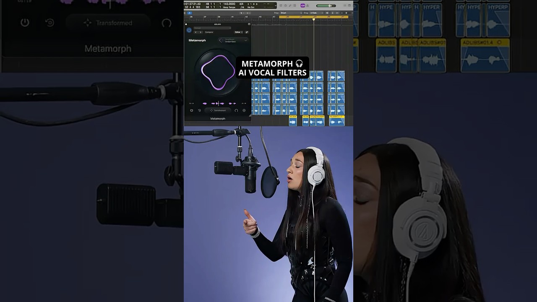537x302 pixels.
Task: Click the Compare button in plugin header
Action: click(x=209, y=32)
